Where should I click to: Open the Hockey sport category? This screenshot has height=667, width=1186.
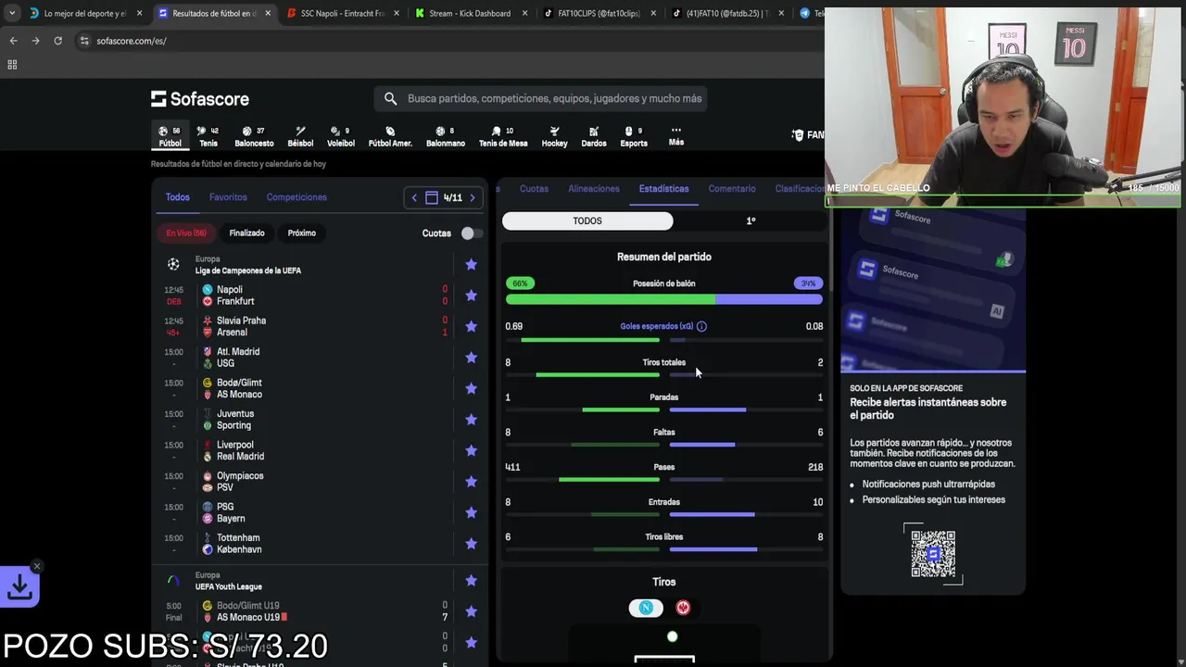554,136
